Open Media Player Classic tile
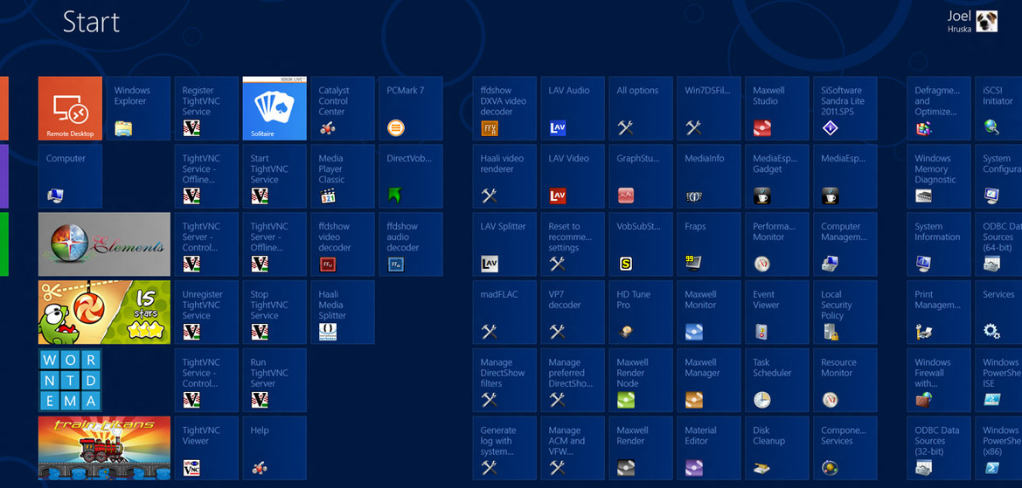 tap(343, 176)
